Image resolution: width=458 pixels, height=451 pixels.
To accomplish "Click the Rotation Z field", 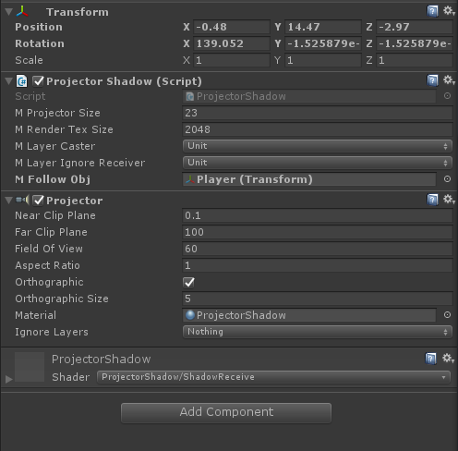I will click(x=415, y=43).
